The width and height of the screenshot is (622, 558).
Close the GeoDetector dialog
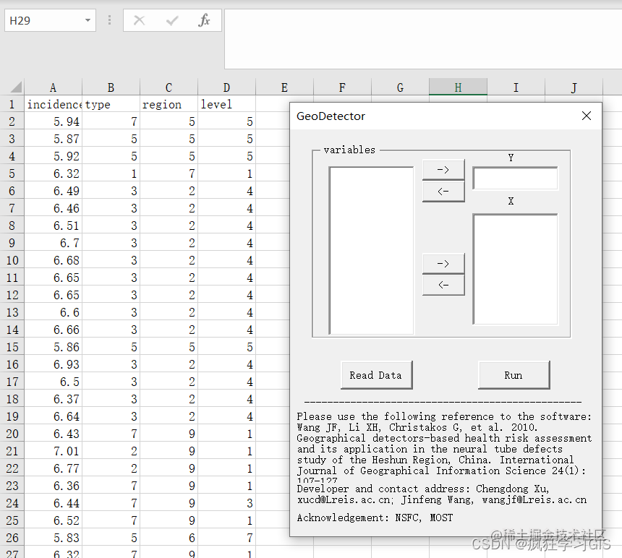(587, 116)
